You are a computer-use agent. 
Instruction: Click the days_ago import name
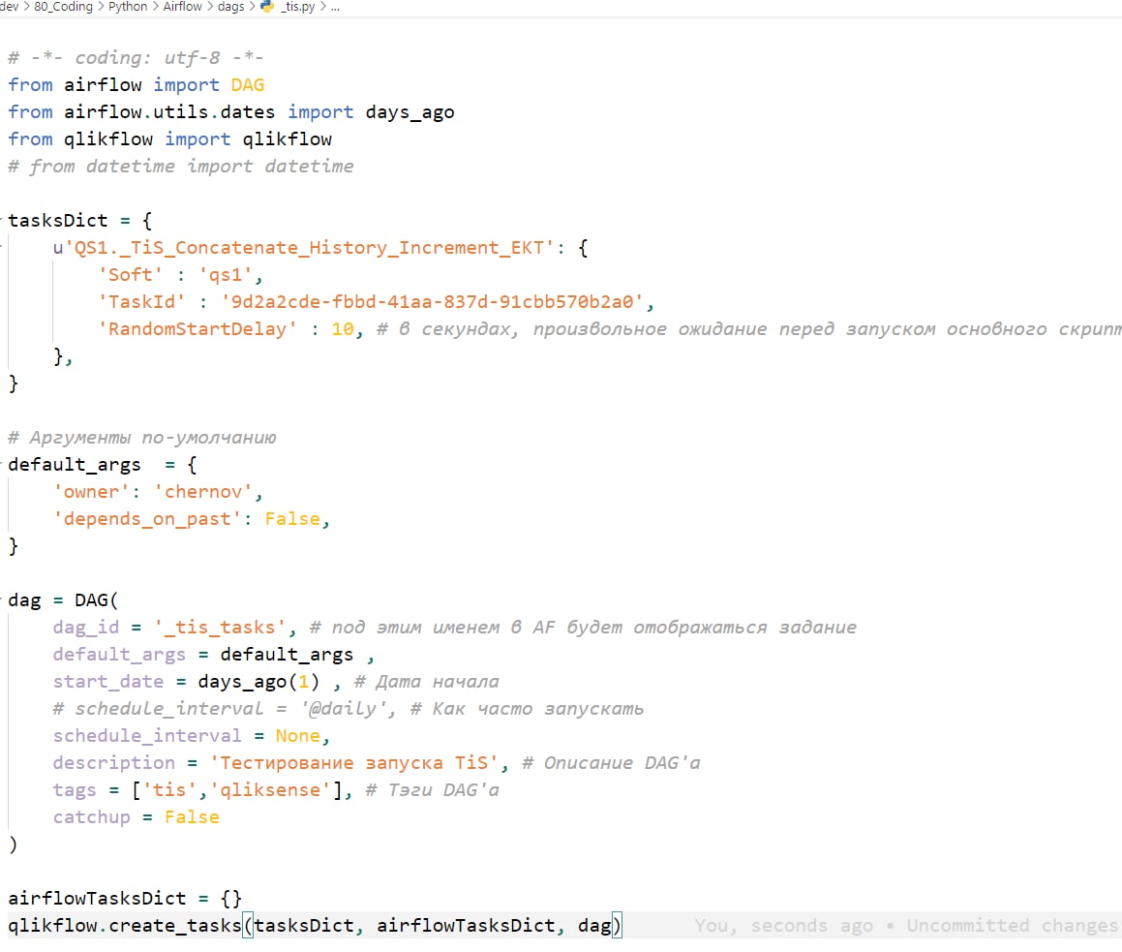coord(410,112)
